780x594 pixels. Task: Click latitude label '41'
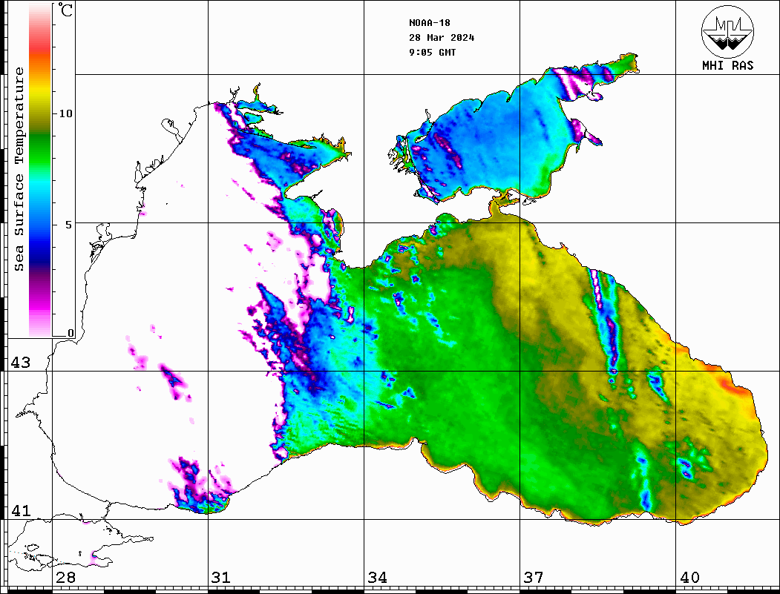(x=21, y=510)
